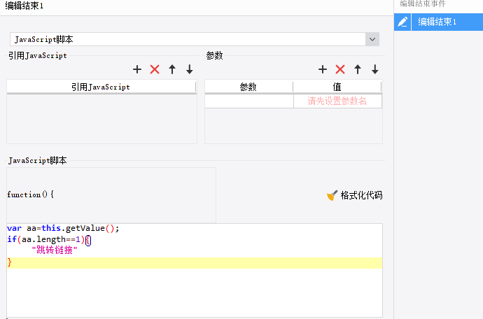Click the function() { header text
Image resolution: width=483 pixels, height=319 pixels.
point(31,194)
